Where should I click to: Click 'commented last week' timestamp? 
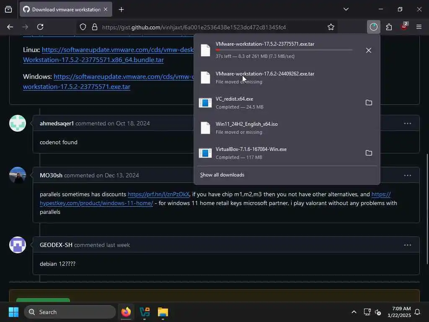click(102, 245)
